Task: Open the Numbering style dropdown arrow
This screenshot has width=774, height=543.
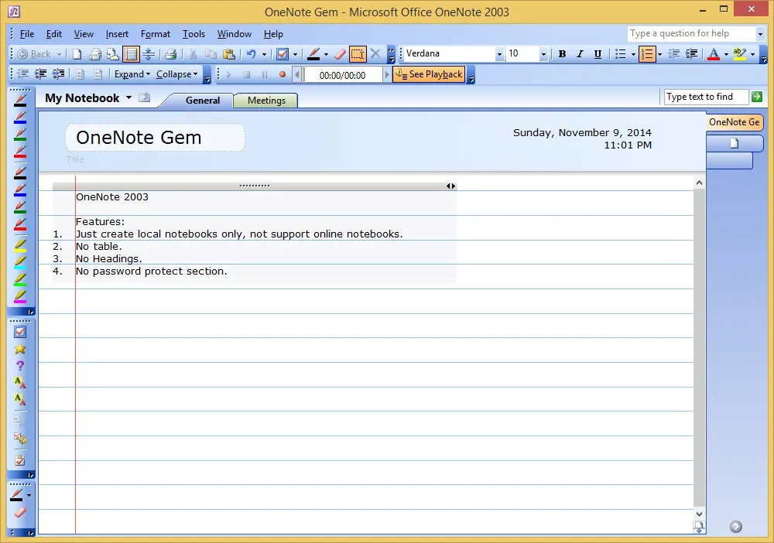Action: (659, 54)
